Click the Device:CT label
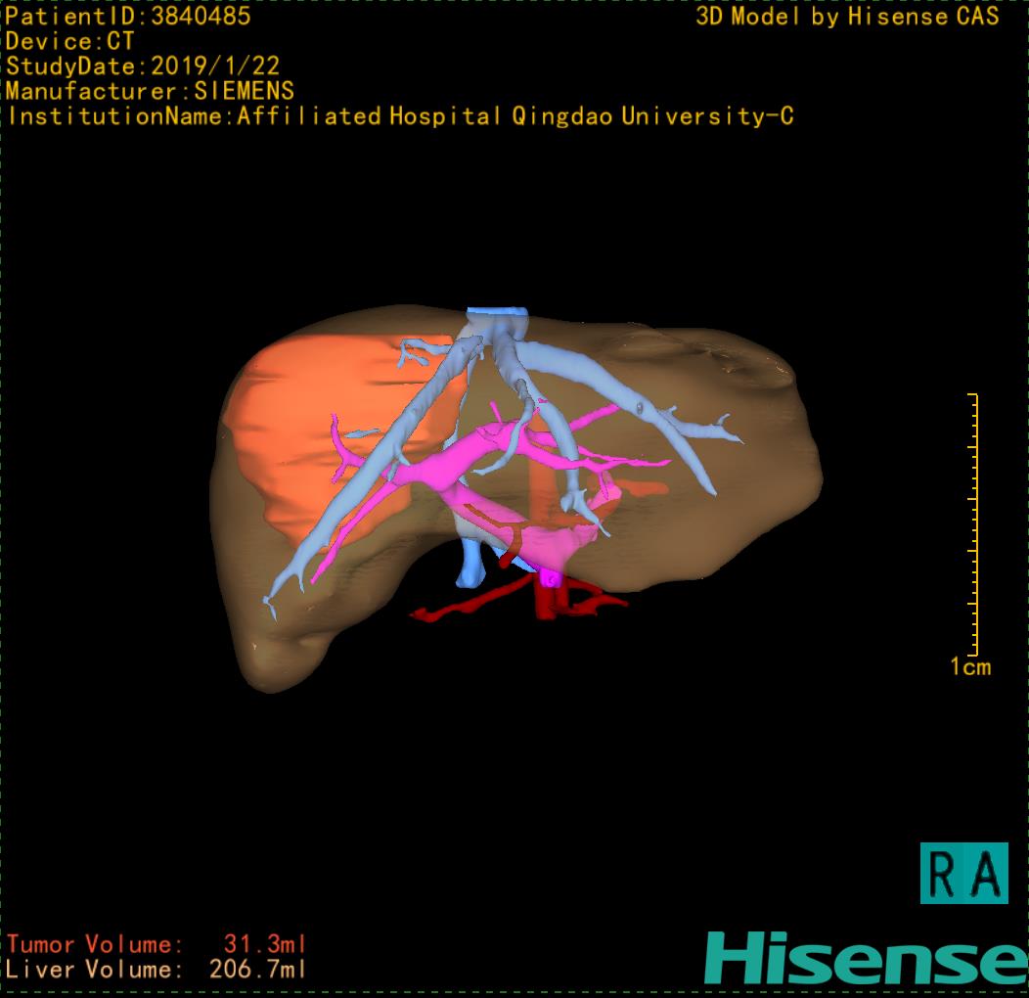The width and height of the screenshot is (1029, 998). click(x=69, y=41)
